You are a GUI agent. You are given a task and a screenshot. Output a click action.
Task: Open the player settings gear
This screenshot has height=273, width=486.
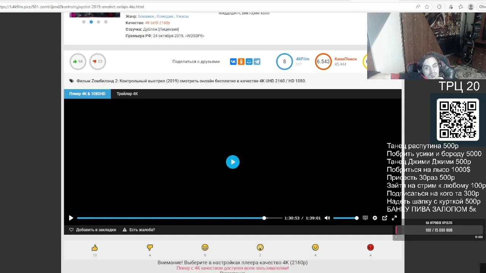coord(375,218)
